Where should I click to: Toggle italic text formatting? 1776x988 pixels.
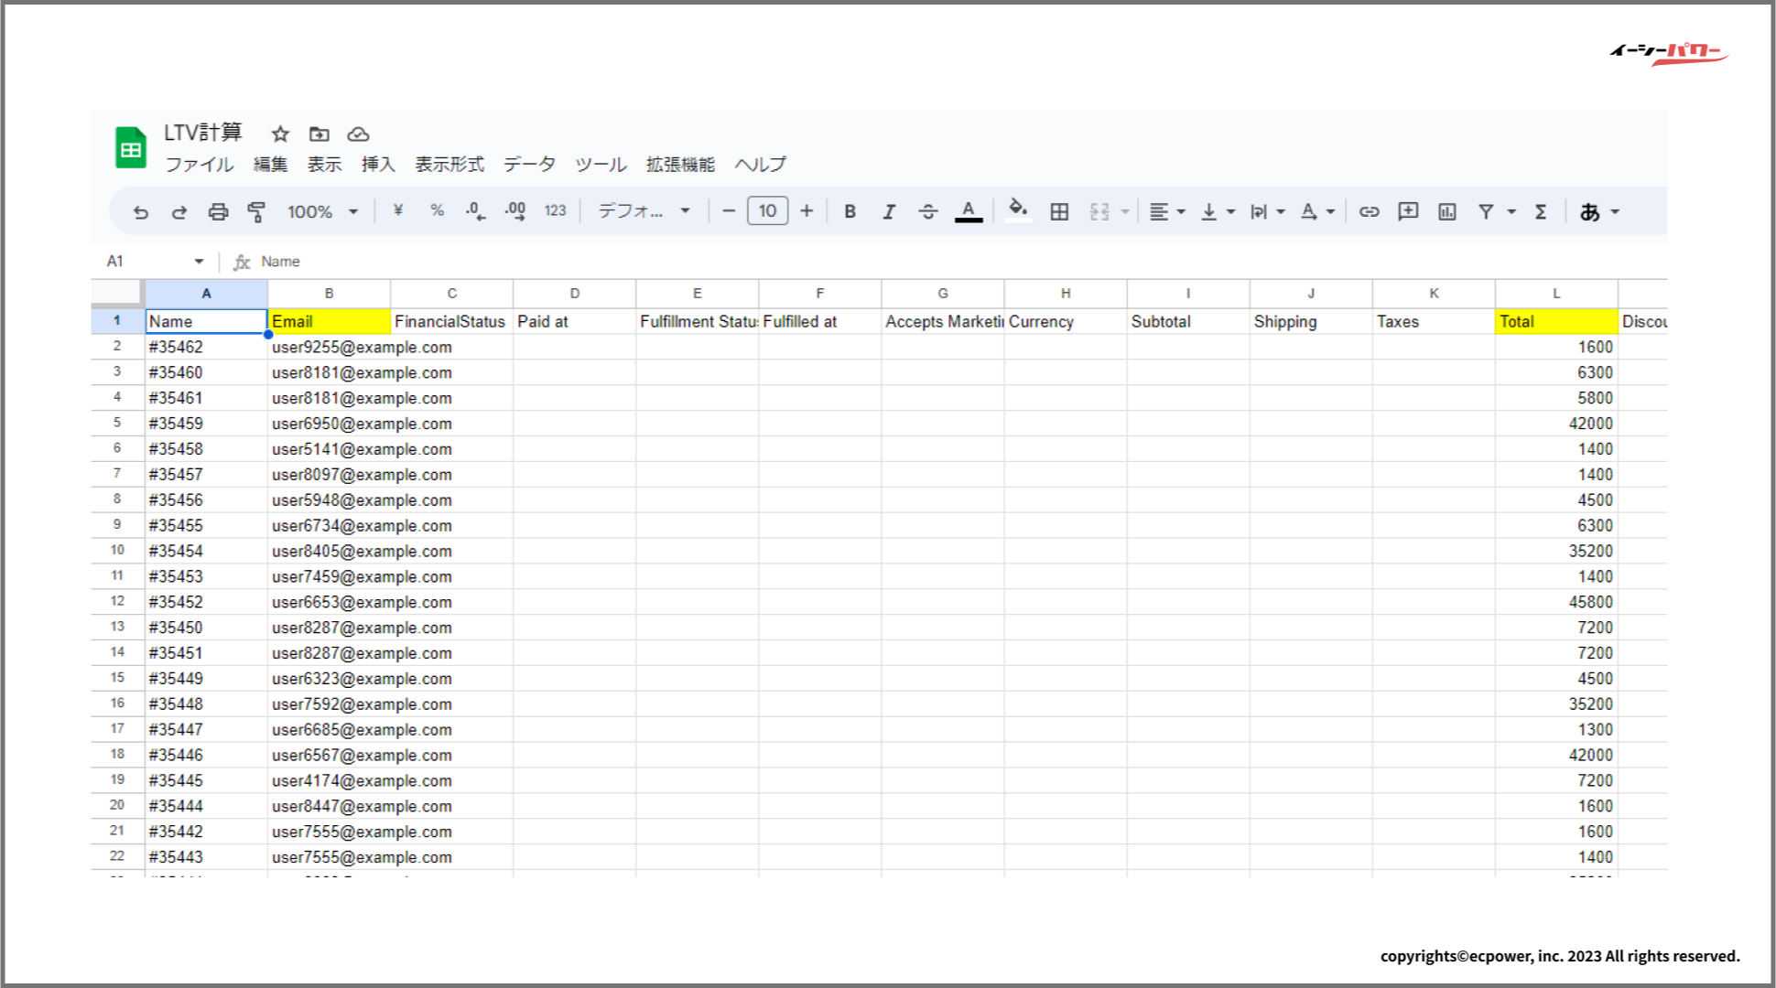pyautogui.click(x=888, y=212)
